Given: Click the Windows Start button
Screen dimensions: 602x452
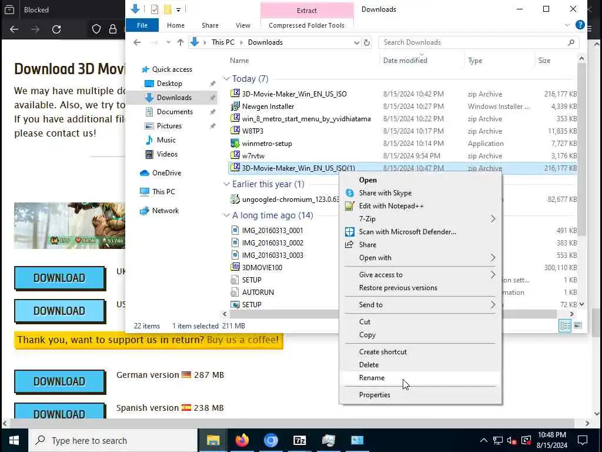Looking at the screenshot, I should point(14,440).
